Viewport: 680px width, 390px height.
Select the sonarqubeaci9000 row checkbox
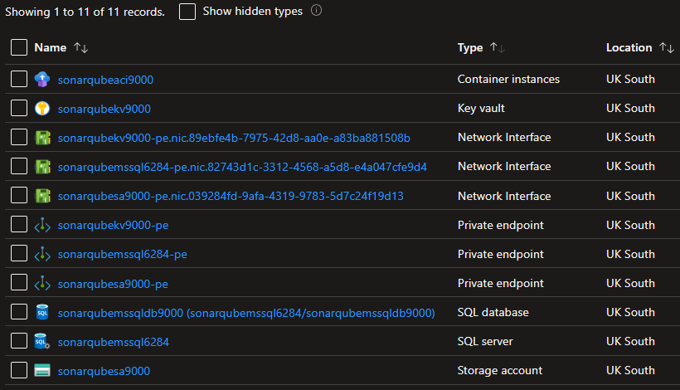[19, 79]
